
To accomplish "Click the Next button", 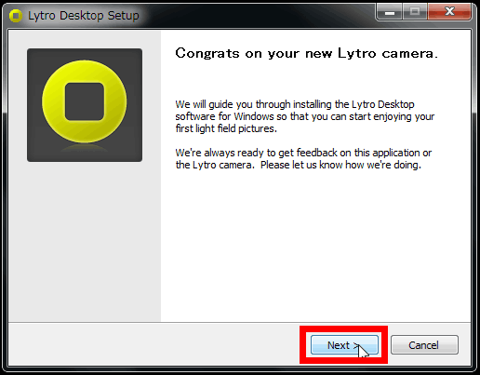I will pyautogui.click(x=344, y=344).
